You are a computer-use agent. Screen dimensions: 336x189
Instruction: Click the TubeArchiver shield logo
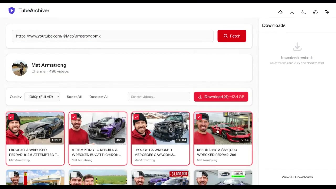(x=12, y=10)
